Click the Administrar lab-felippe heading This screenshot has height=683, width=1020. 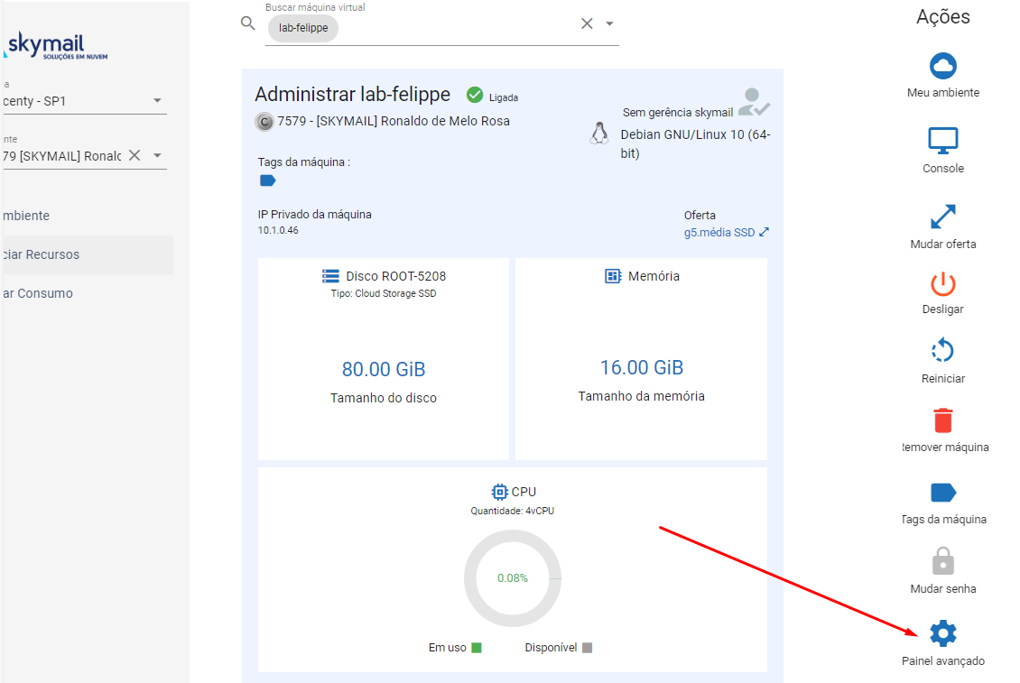353,95
